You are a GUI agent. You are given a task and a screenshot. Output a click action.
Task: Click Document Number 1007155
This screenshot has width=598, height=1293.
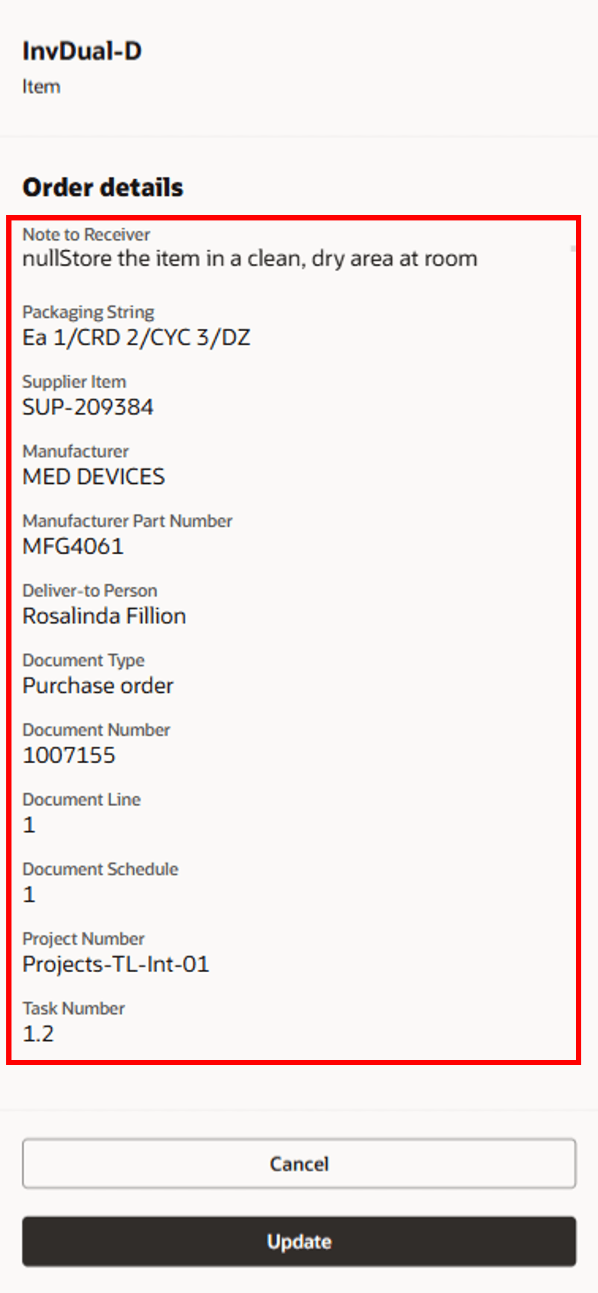point(69,755)
